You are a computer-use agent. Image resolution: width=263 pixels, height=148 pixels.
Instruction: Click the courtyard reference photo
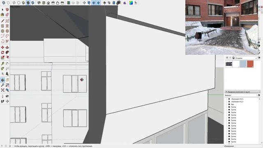click(x=222, y=28)
